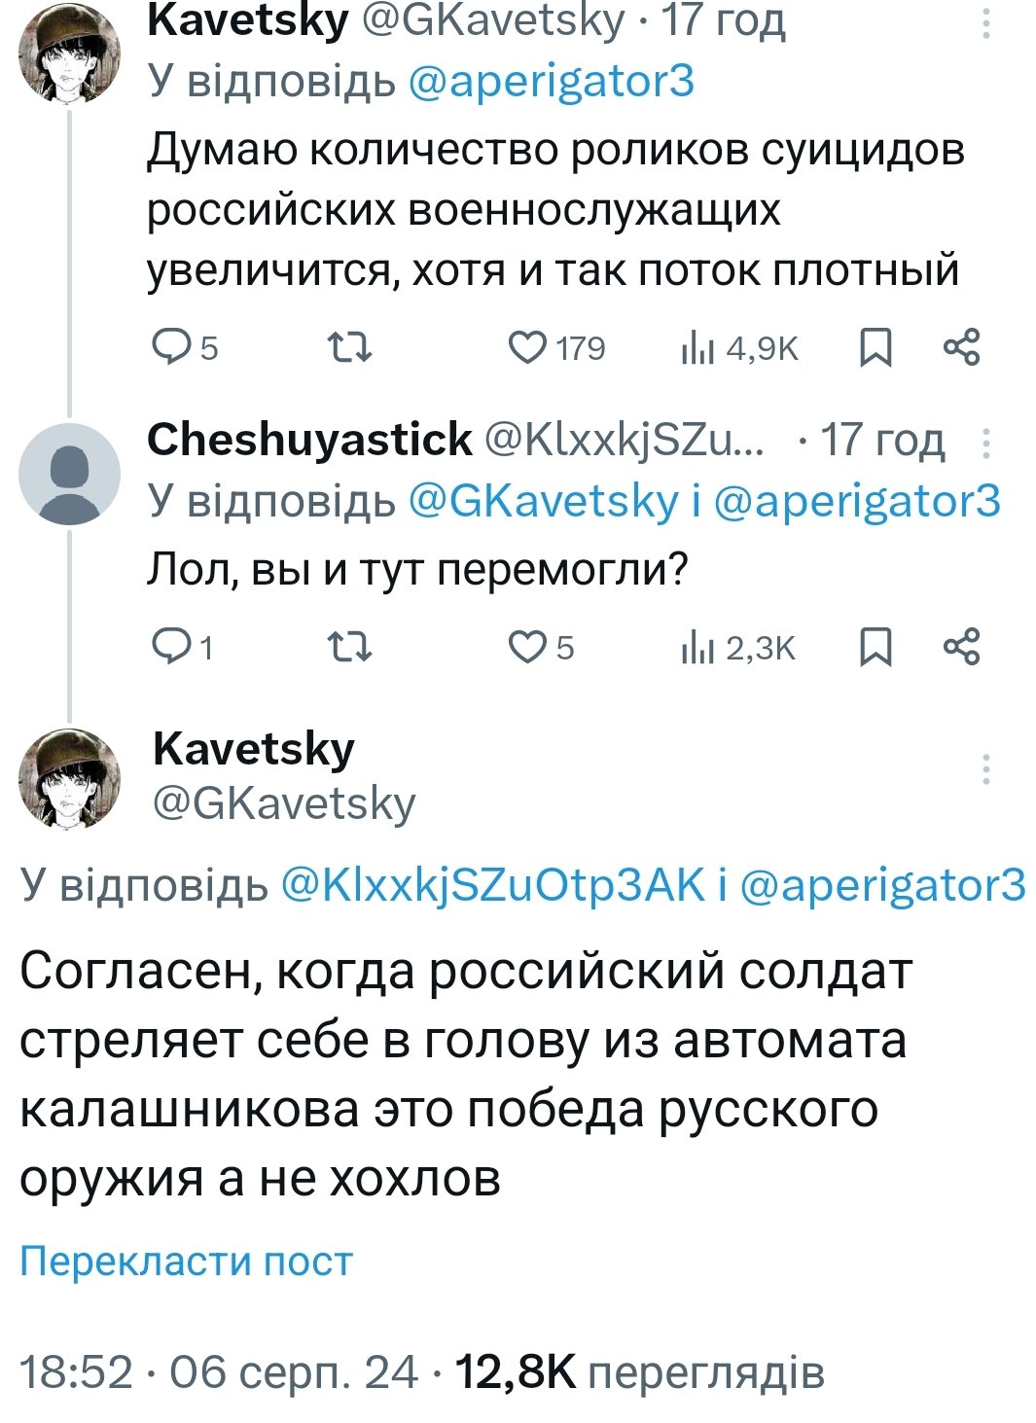This screenshot has height=1423, width=1036.
Task: Bookmark Cheshuyastick's tweet
Action: pyautogui.click(x=875, y=647)
